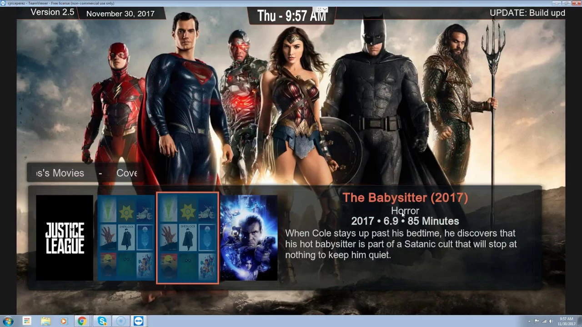Image resolution: width=582 pixels, height=327 pixels.
Task: Close the TeamViewer window
Action: click(576, 3)
